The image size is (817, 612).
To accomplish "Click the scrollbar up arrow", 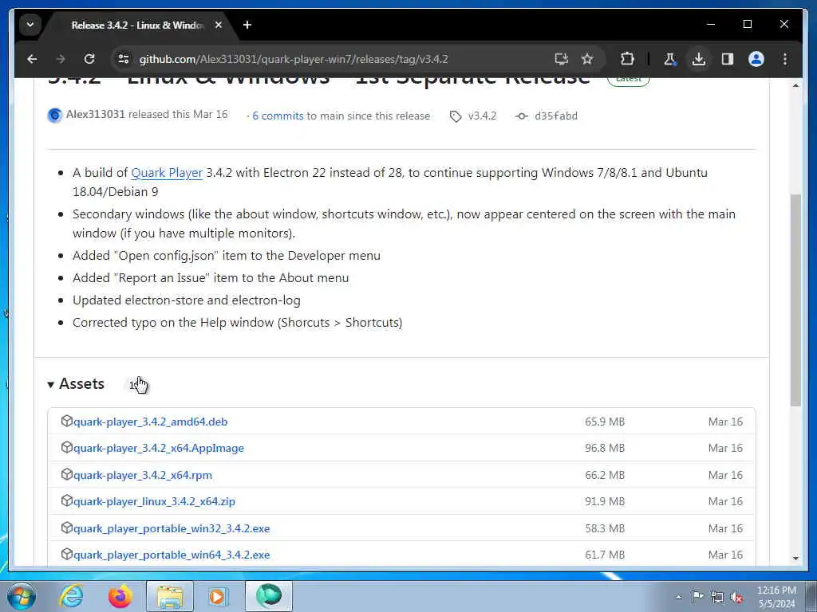I will [x=795, y=85].
